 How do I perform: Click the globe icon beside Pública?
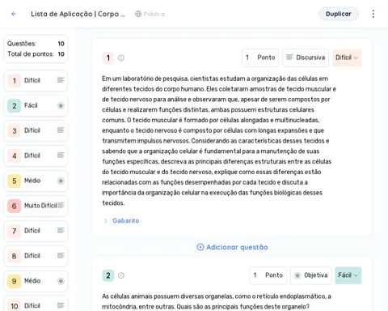click(138, 14)
